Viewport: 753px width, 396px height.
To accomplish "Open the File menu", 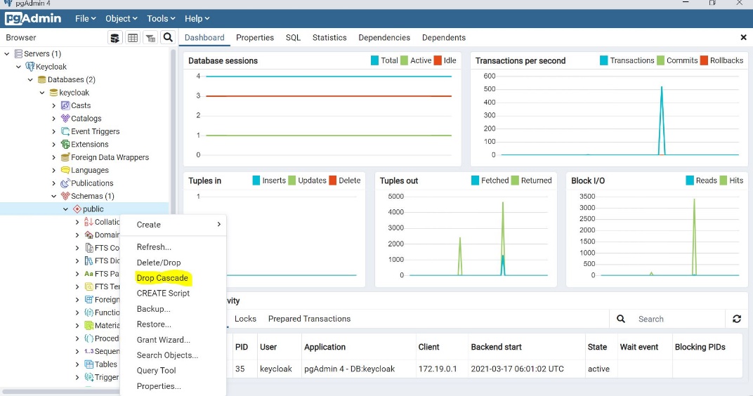I will (x=86, y=19).
